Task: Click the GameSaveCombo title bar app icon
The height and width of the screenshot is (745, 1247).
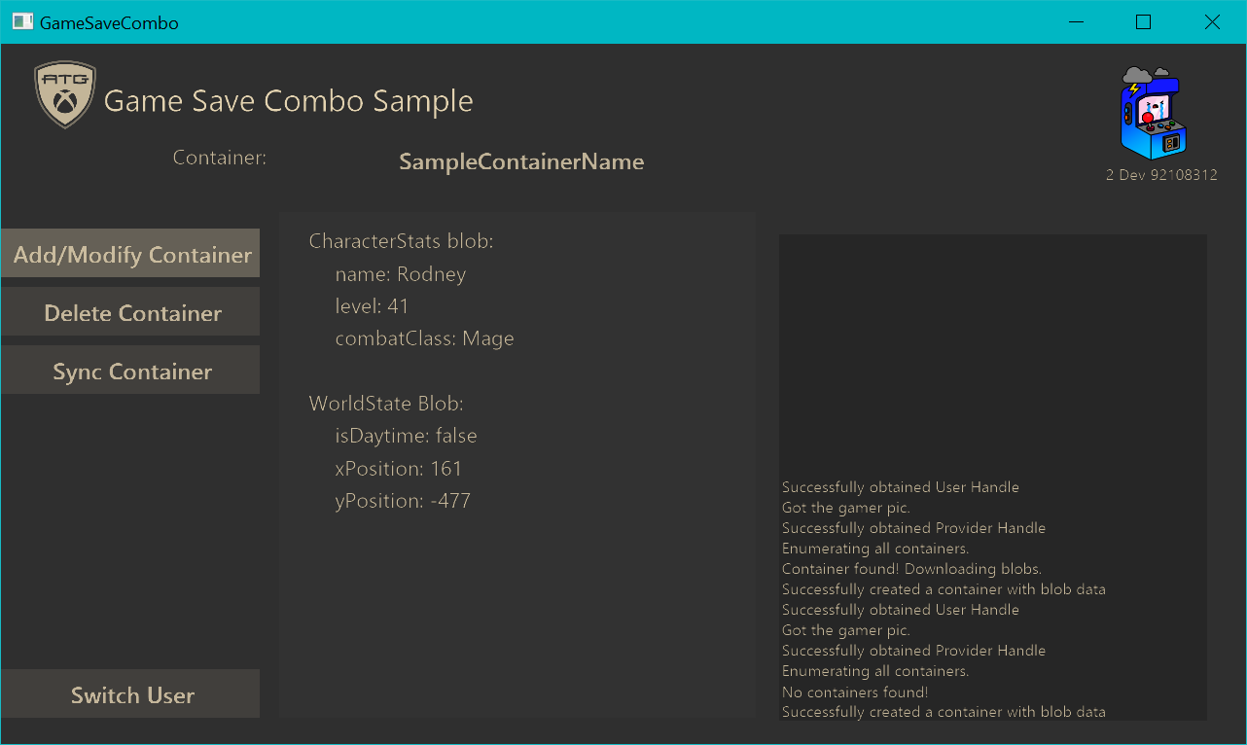Action: 22,22
